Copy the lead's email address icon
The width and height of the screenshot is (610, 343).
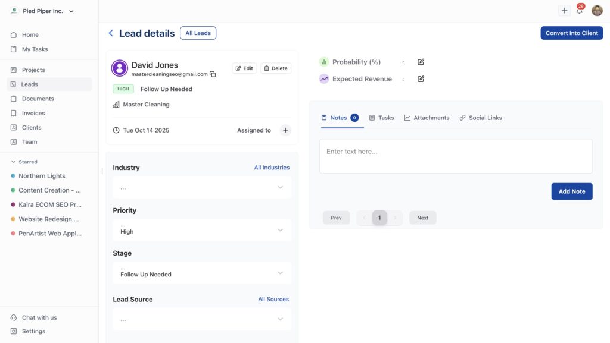click(x=213, y=74)
